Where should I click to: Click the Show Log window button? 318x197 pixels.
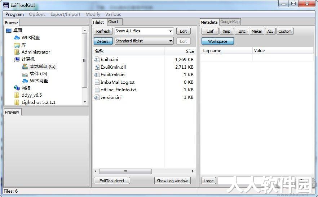172,181
